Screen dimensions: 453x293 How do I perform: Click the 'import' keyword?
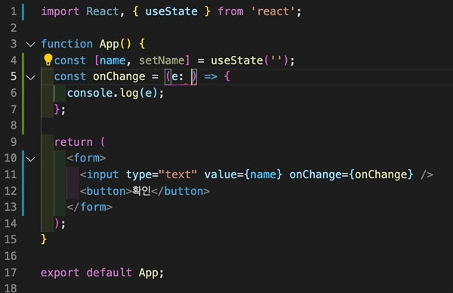point(60,11)
